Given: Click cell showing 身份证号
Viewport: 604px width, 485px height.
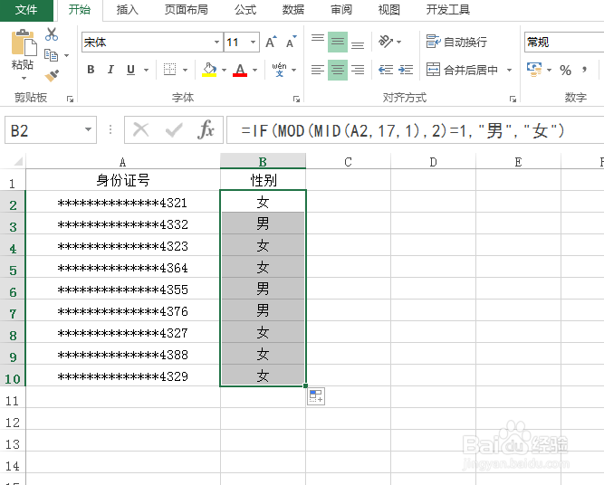Looking at the screenshot, I should coord(123,180).
